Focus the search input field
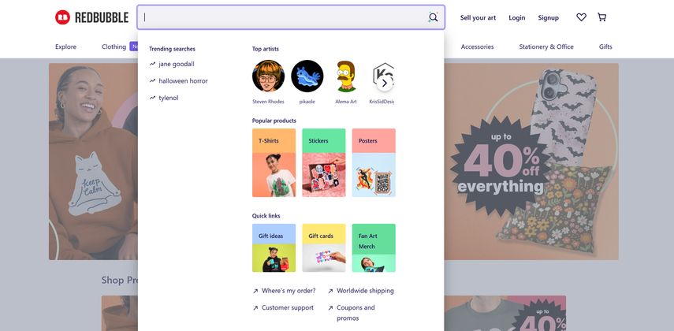The image size is (674, 331). coord(284,17)
